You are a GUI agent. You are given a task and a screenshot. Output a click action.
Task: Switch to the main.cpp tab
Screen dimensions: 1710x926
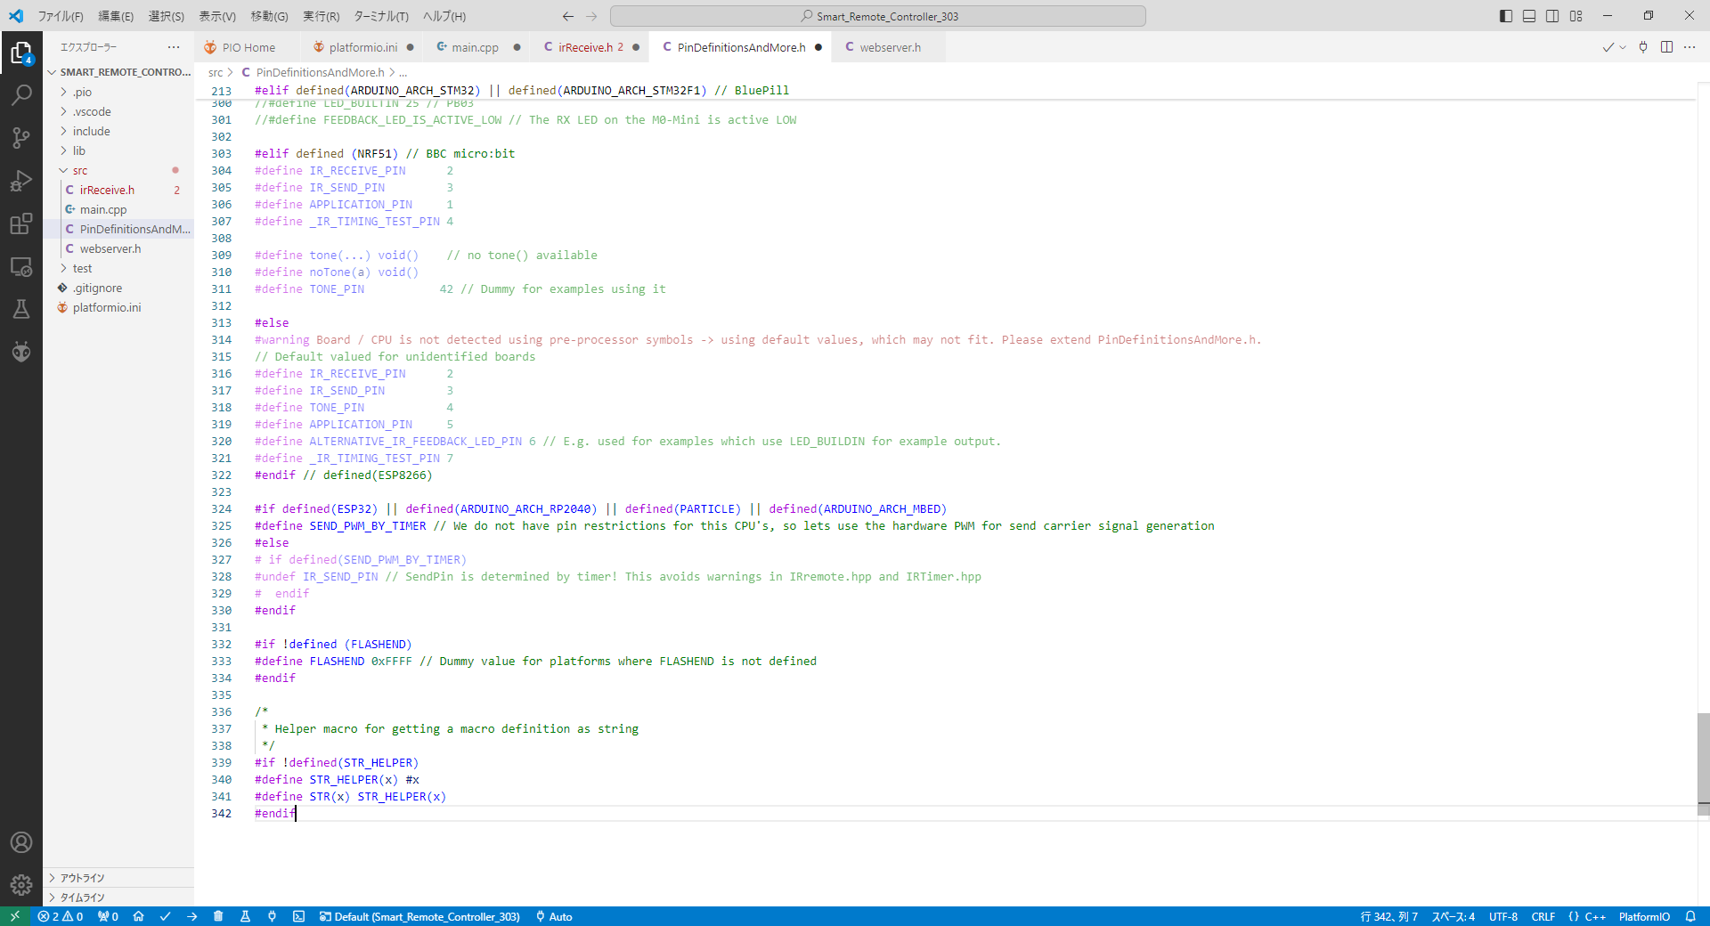tap(475, 47)
